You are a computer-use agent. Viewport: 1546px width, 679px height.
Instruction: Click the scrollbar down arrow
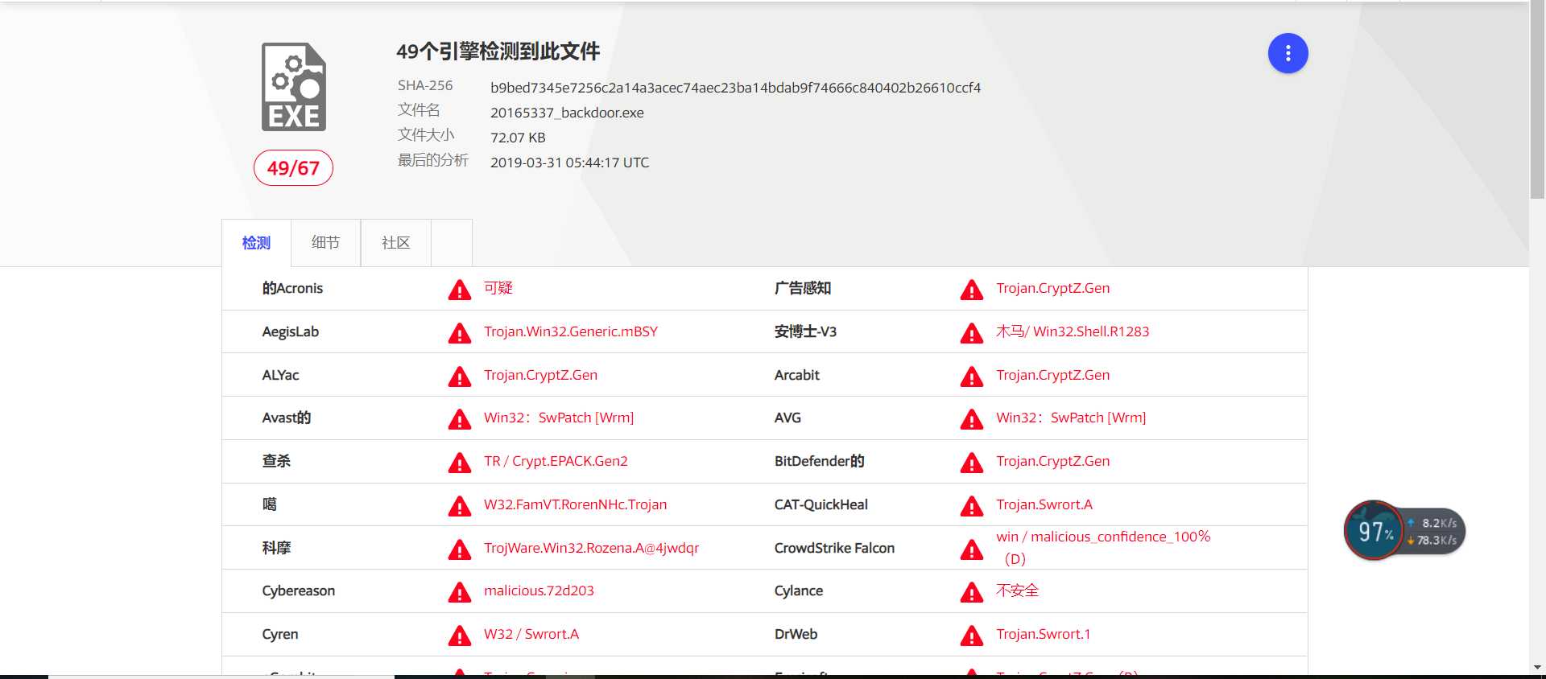(1537, 667)
